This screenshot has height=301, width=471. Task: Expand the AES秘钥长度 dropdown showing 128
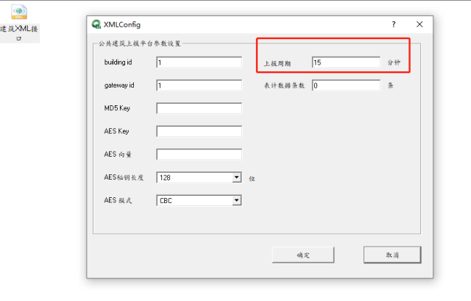coord(236,177)
